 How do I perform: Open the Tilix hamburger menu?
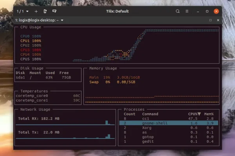click(187, 11)
